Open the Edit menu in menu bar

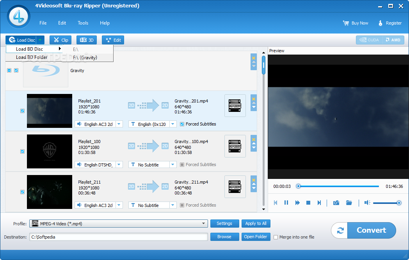tap(62, 23)
